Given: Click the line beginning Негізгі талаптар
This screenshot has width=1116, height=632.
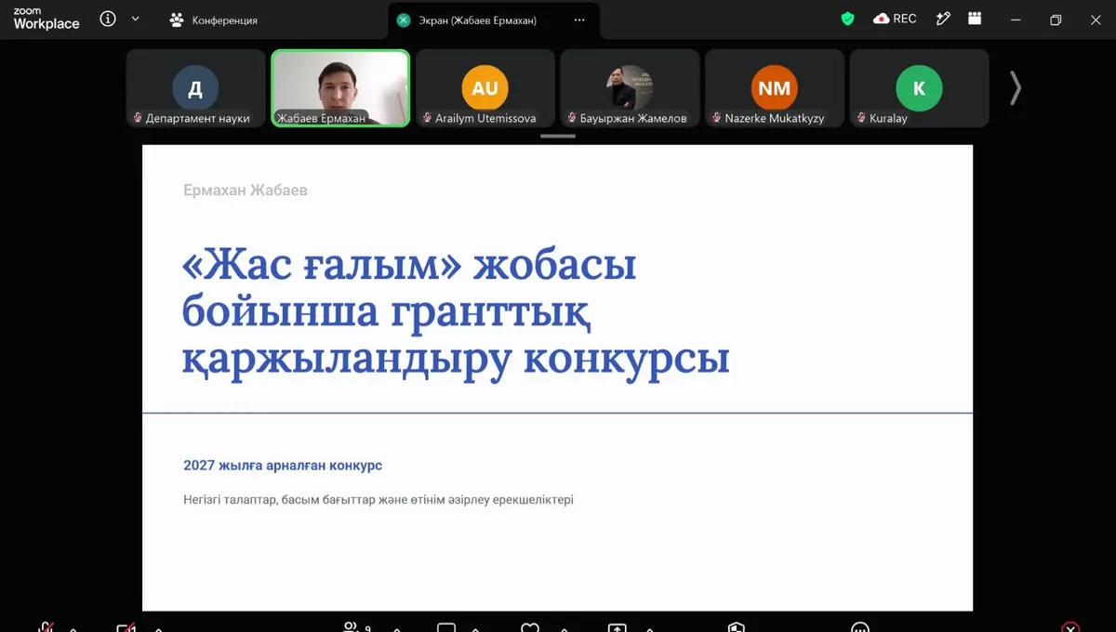Looking at the screenshot, I should pos(379,500).
